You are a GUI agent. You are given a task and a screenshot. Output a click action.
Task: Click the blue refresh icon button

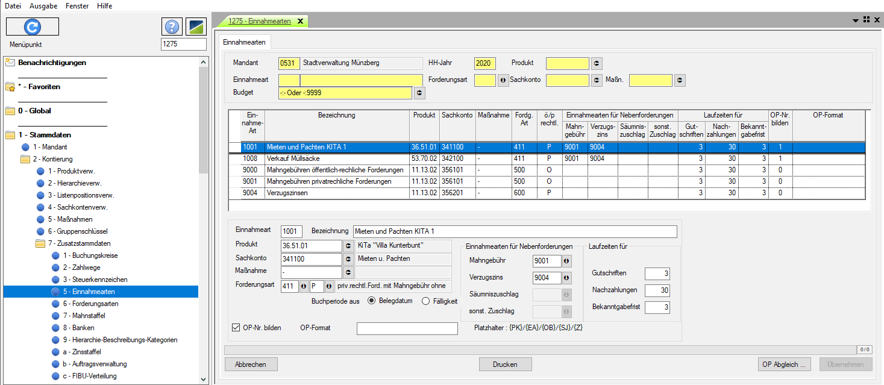(32, 27)
